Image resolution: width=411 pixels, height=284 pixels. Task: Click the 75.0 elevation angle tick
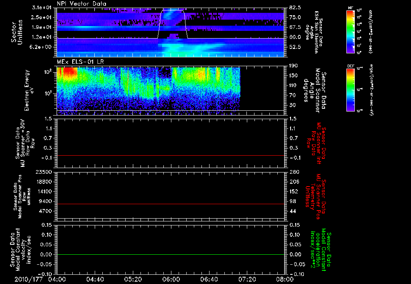295,17
